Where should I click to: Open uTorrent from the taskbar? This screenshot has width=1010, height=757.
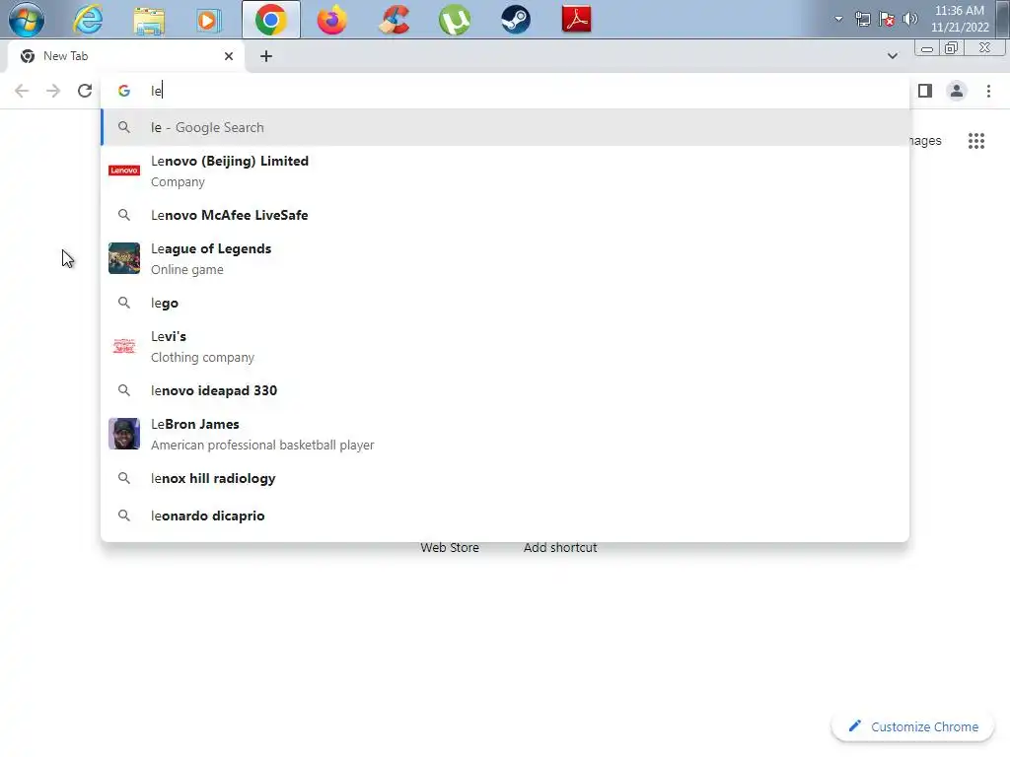454,20
